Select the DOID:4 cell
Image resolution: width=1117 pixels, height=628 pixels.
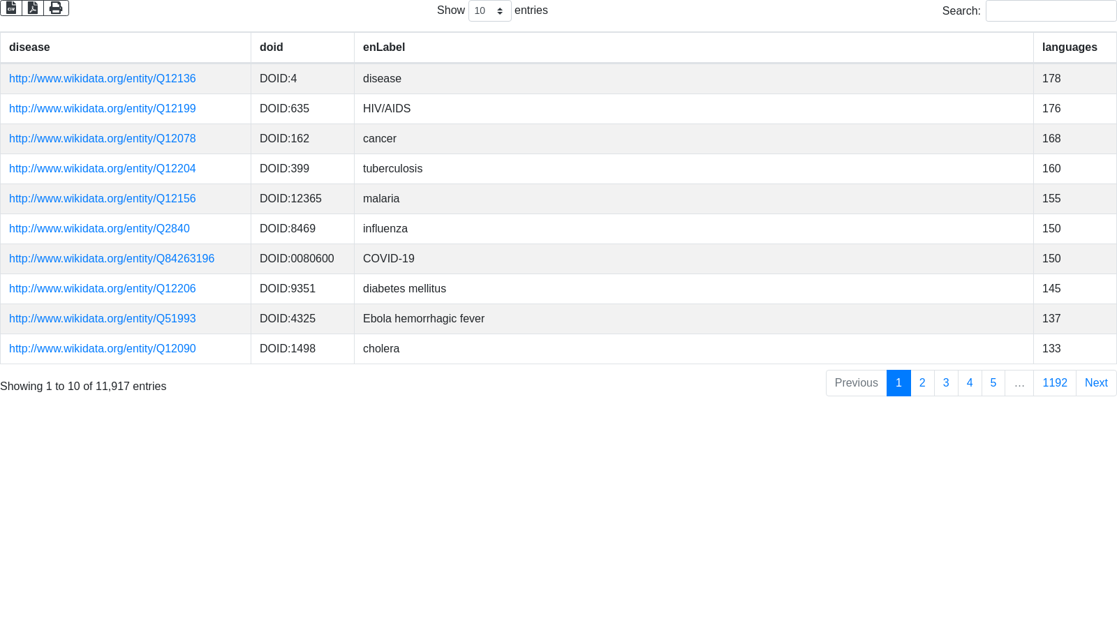[302, 79]
